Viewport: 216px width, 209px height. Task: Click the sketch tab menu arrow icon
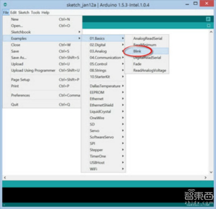[x=208, y=26]
